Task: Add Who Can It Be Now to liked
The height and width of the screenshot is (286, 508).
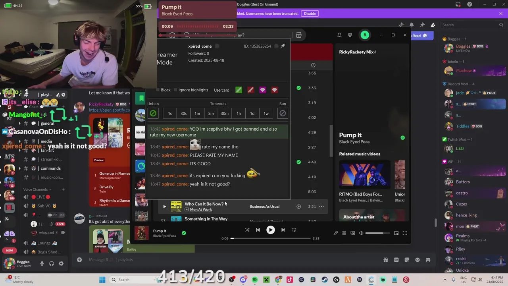Action: [x=299, y=207]
